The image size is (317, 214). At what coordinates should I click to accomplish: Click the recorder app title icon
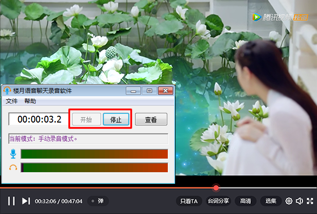pos(7,90)
